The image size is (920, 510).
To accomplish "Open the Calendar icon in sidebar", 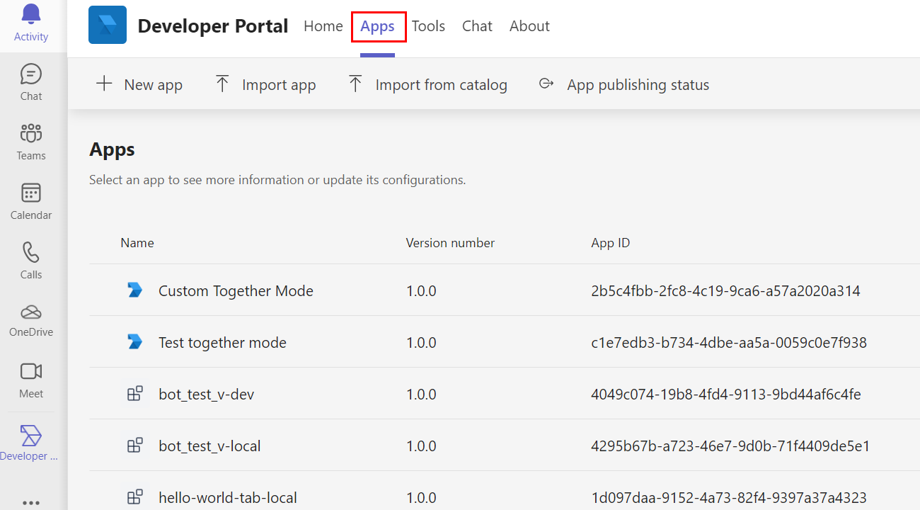I will (31, 193).
